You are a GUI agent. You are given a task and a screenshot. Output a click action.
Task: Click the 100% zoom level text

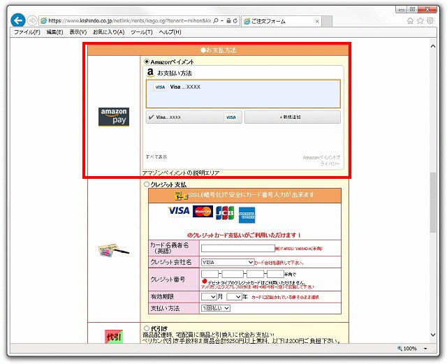click(x=410, y=349)
